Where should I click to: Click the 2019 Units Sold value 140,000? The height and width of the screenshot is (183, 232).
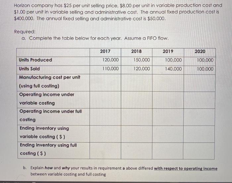(173, 69)
